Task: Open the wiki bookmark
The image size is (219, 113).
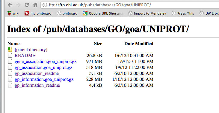Action: (13, 13)
